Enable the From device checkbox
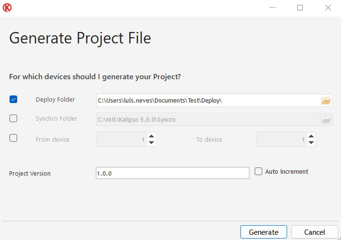 [13, 138]
